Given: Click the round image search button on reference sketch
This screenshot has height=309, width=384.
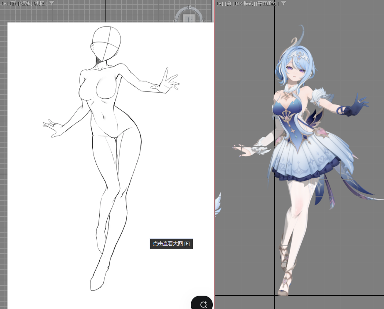Looking at the screenshot, I should click(203, 303).
